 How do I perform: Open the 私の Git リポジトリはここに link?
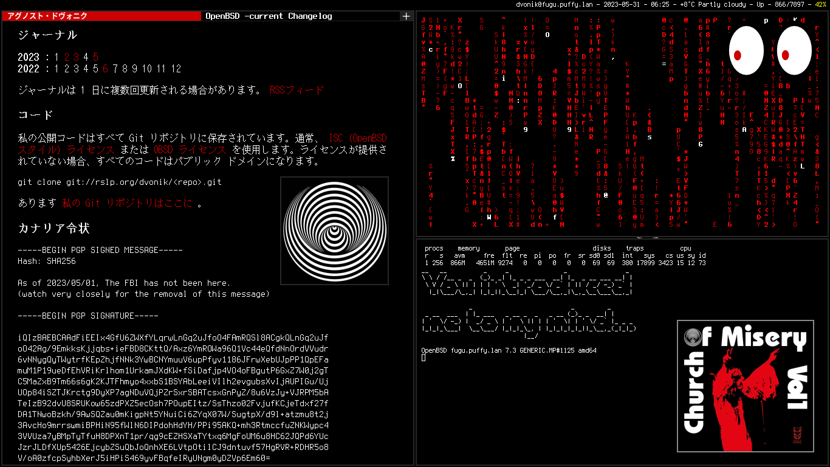pyautogui.click(x=128, y=203)
